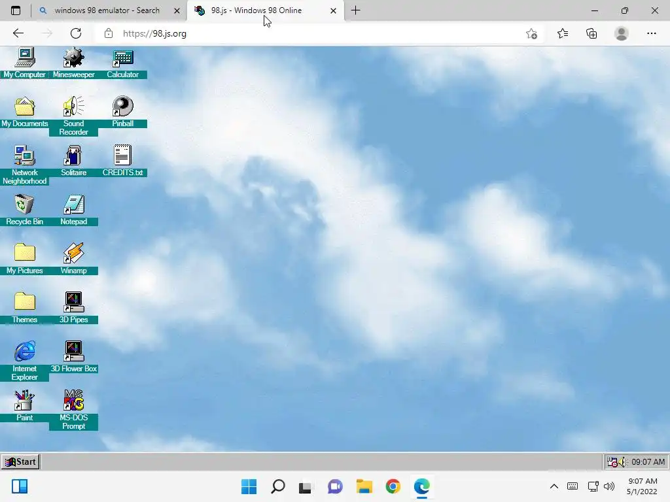Image resolution: width=670 pixels, height=502 pixels.
Task: Open the Solitaire shortcut
Action: [73, 161]
